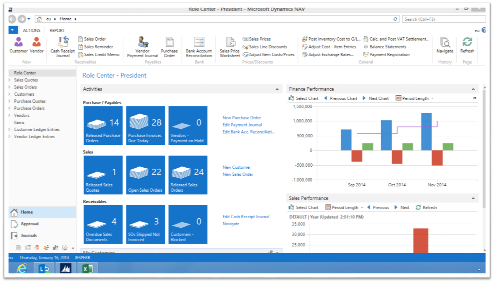Run Calc. and Post VAT Settlement
The height and width of the screenshot is (283, 494).
click(396, 39)
